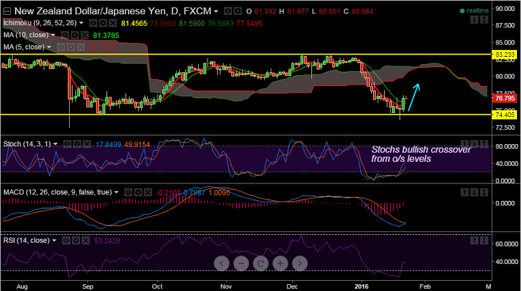Image resolution: width=521 pixels, height=291 pixels.
Task: Open settings gear for main NZD/JPY series
Action: pos(237,12)
